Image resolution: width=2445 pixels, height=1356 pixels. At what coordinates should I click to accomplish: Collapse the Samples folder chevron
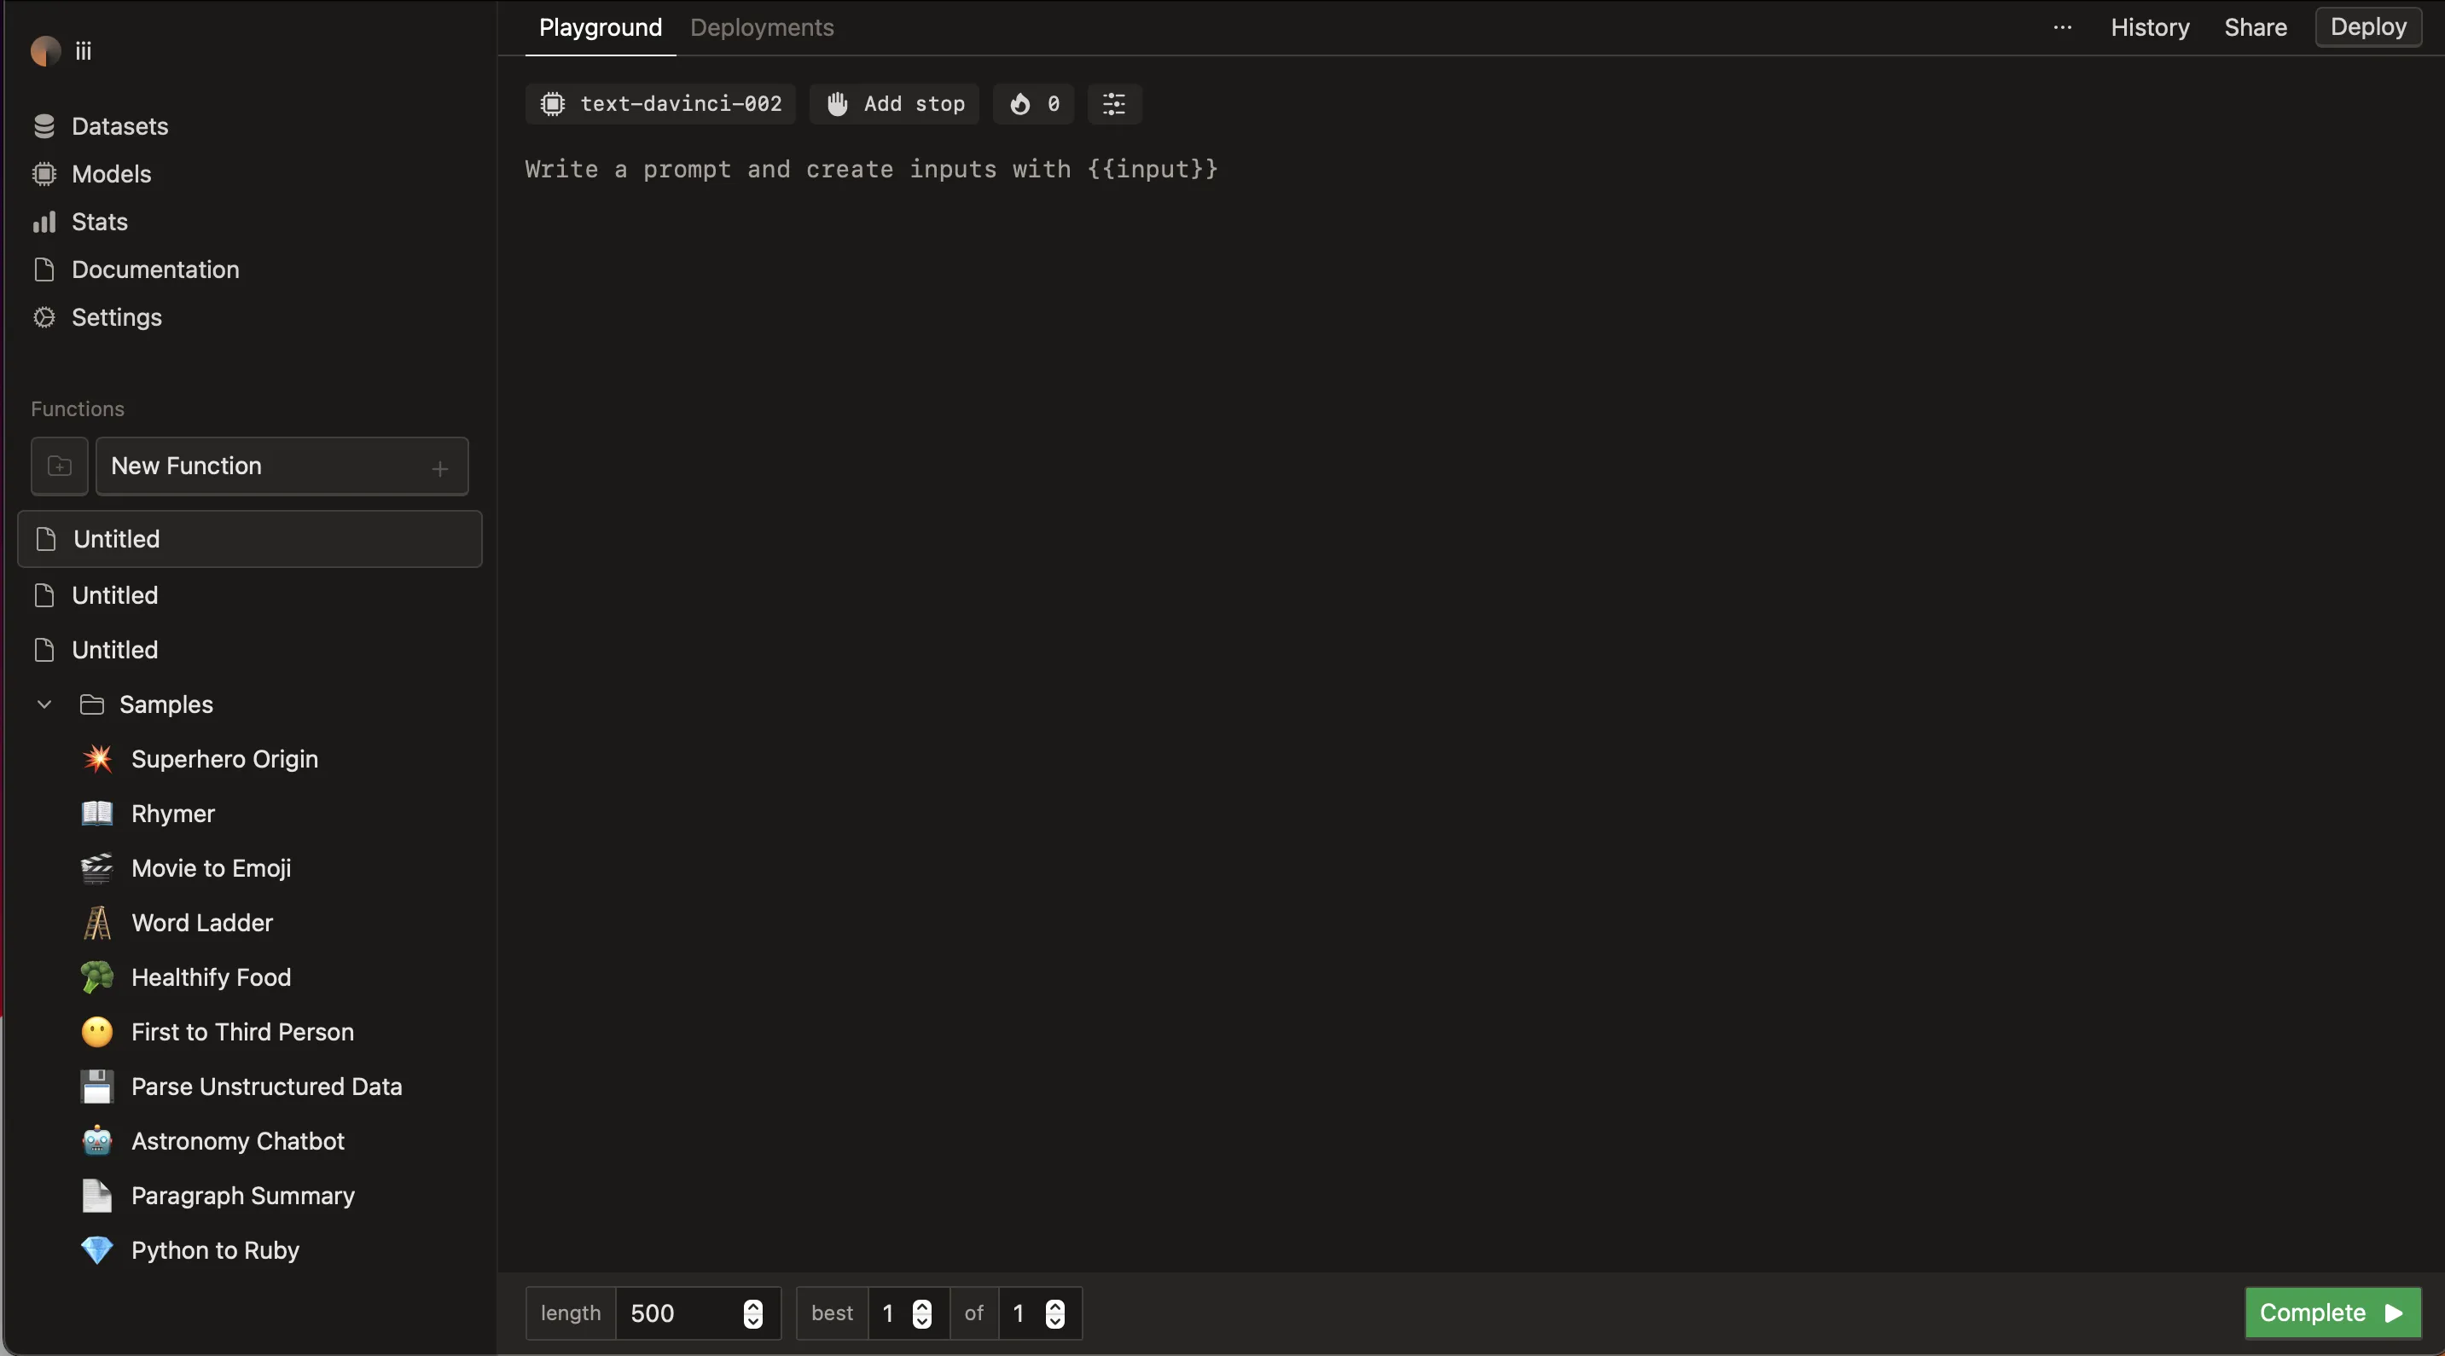[x=44, y=704]
